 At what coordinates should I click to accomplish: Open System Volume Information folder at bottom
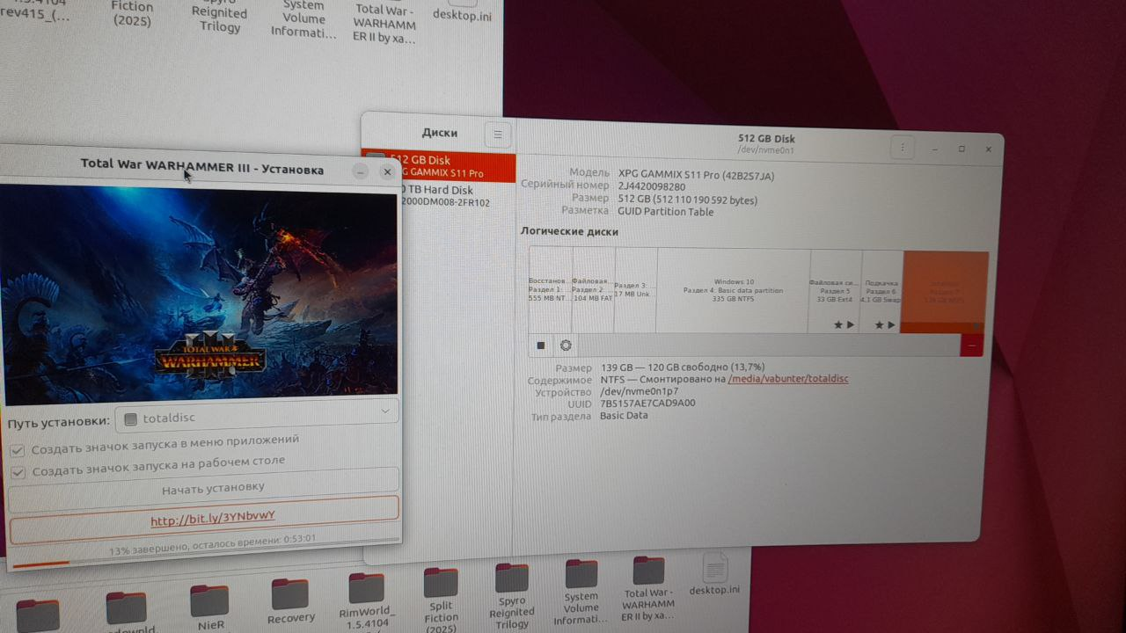click(581, 592)
